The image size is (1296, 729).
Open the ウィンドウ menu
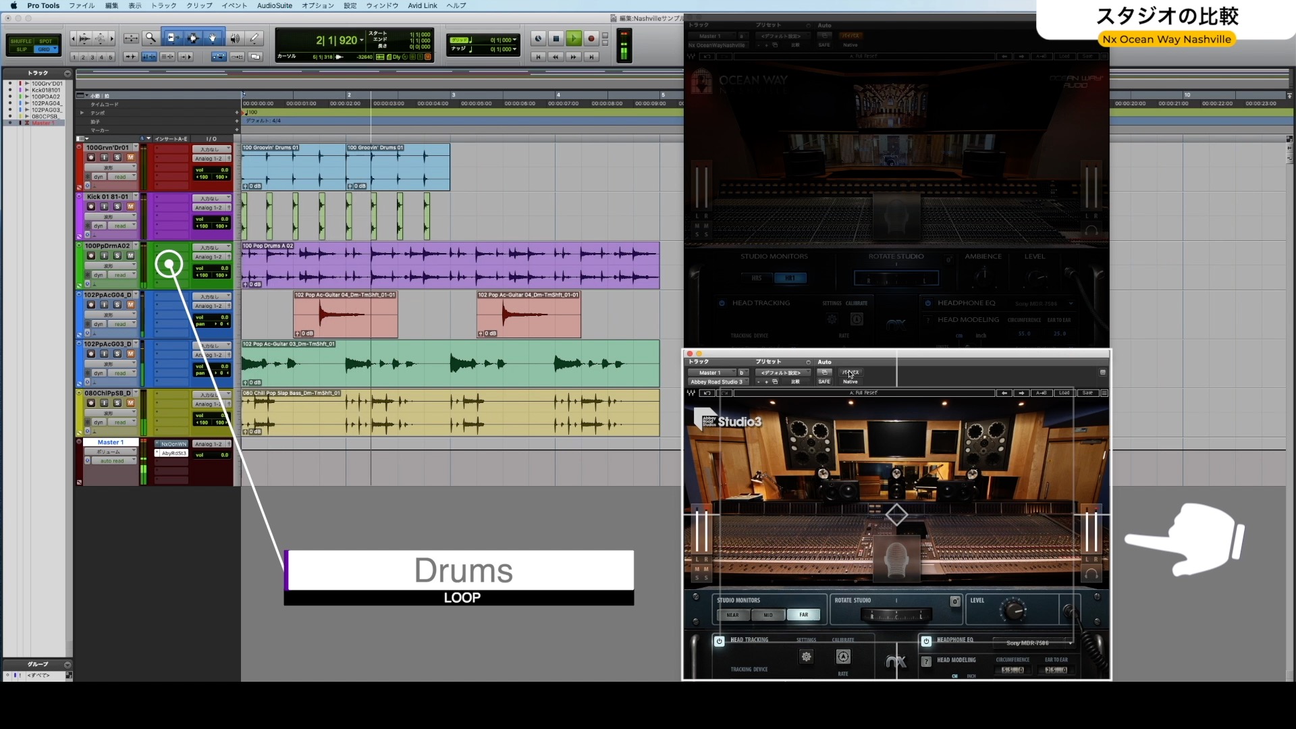click(x=382, y=5)
